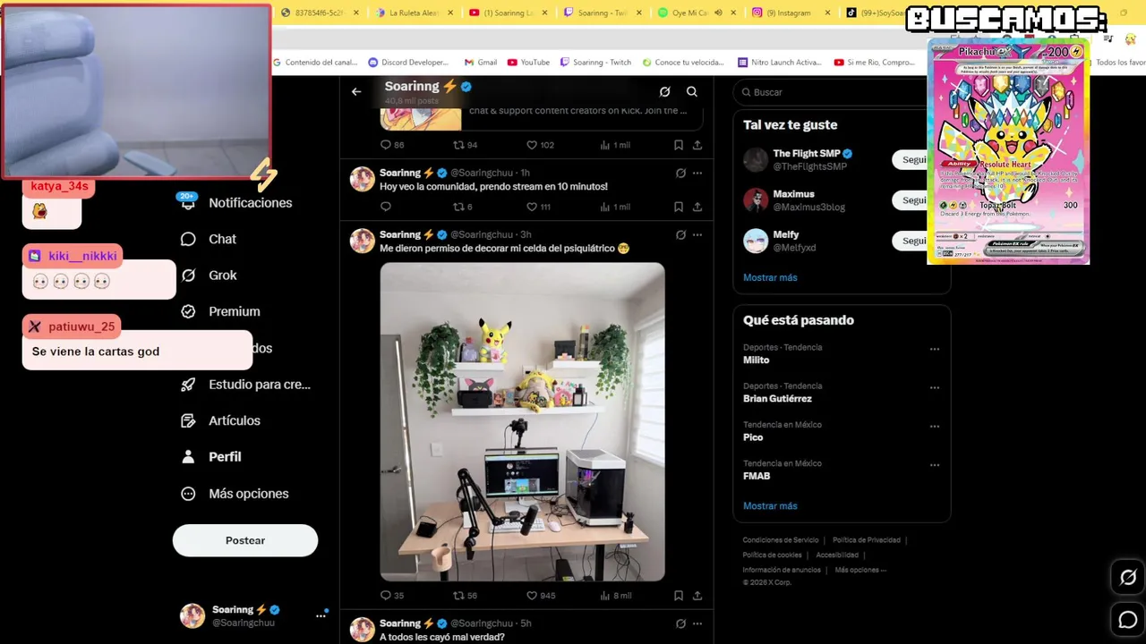Image resolution: width=1146 pixels, height=644 pixels.
Task: Click Mostrar más under Tal vez te guste
Action: pyautogui.click(x=770, y=277)
